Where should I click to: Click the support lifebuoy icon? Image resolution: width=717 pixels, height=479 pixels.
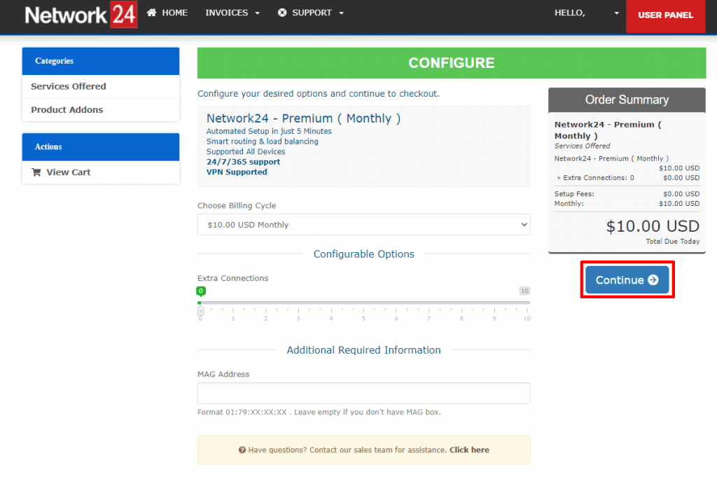tap(282, 13)
